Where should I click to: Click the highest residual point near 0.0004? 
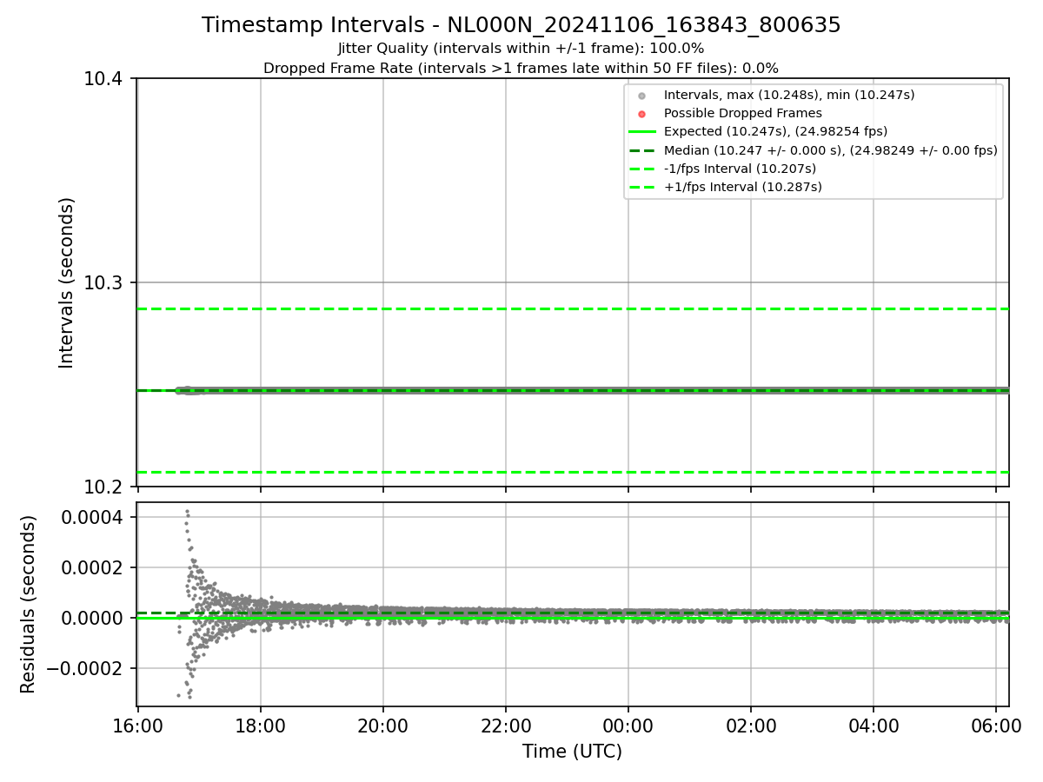click(x=186, y=511)
